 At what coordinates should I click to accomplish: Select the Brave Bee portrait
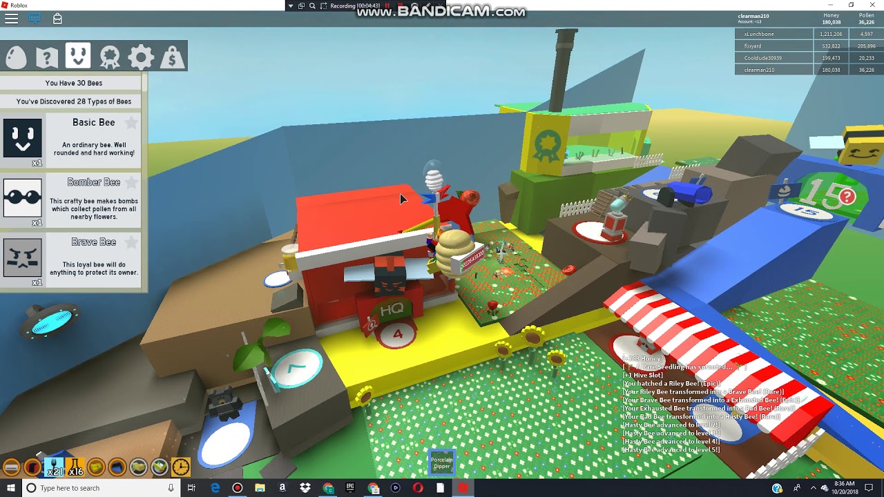coord(23,257)
